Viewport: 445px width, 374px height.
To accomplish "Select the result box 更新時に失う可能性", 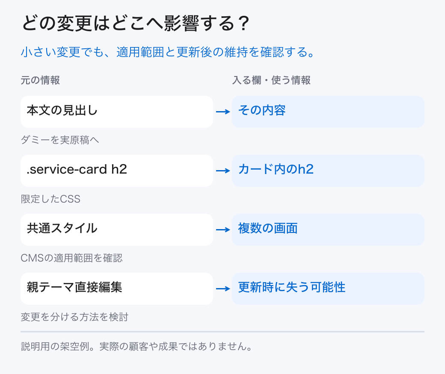I will (328, 289).
